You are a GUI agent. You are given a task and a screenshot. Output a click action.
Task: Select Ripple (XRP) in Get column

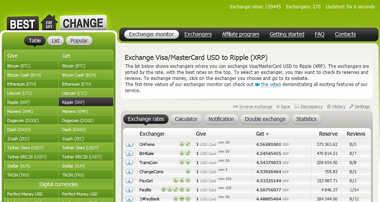pyautogui.click(x=86, y=102)
